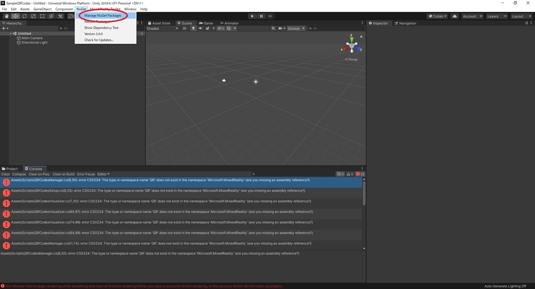Image resolution: width=535 pixels, height=289 pixels.
Task: Open the Gizmos dropdown
Action: point(296,28)
